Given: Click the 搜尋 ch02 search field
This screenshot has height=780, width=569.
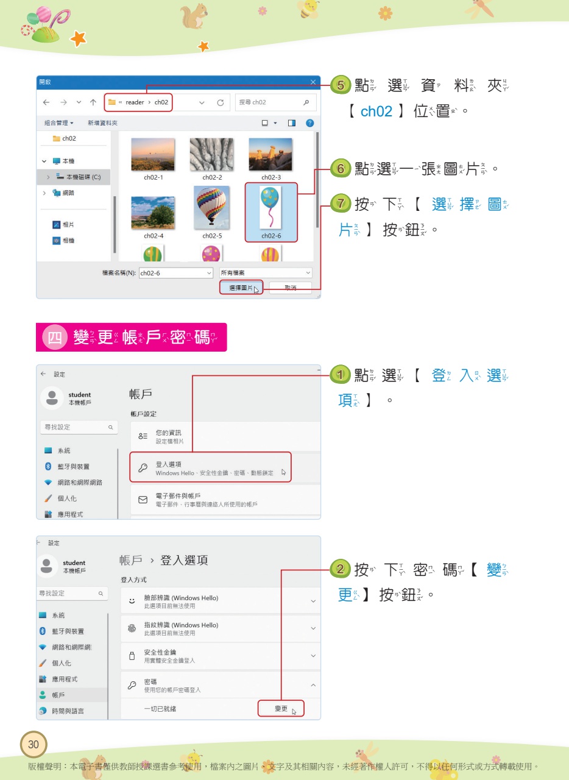Looking at the screenshot, I should click(x=275, y=102).
